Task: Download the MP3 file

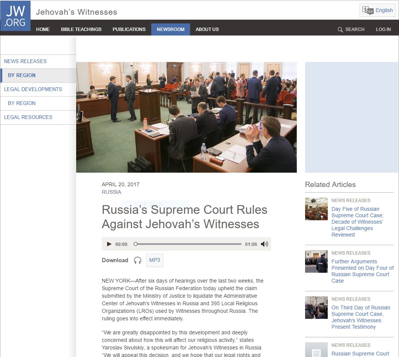Action: point(155,260)
